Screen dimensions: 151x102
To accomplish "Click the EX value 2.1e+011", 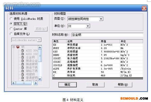I will click(106, 45).
